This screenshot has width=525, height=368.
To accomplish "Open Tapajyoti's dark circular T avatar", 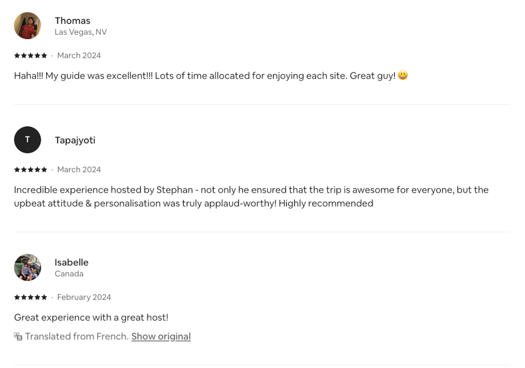I will pyautogui.click(x=27, y=140).
